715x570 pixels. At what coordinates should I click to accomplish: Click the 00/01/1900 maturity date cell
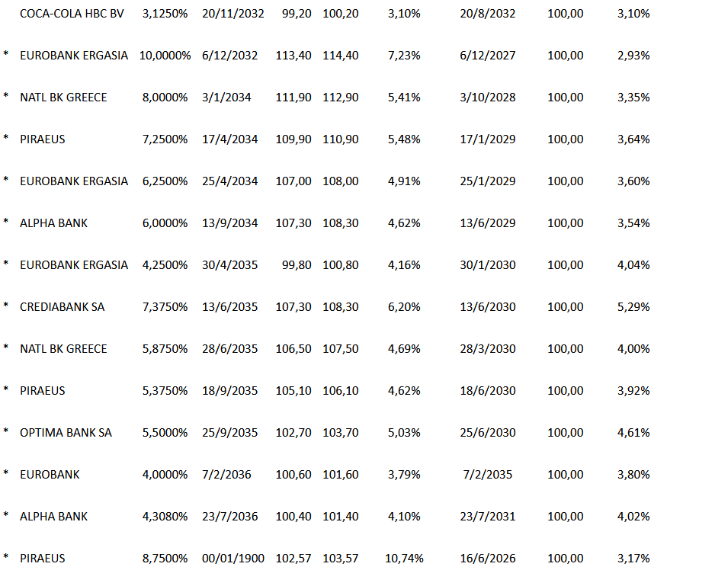[233, 559]
